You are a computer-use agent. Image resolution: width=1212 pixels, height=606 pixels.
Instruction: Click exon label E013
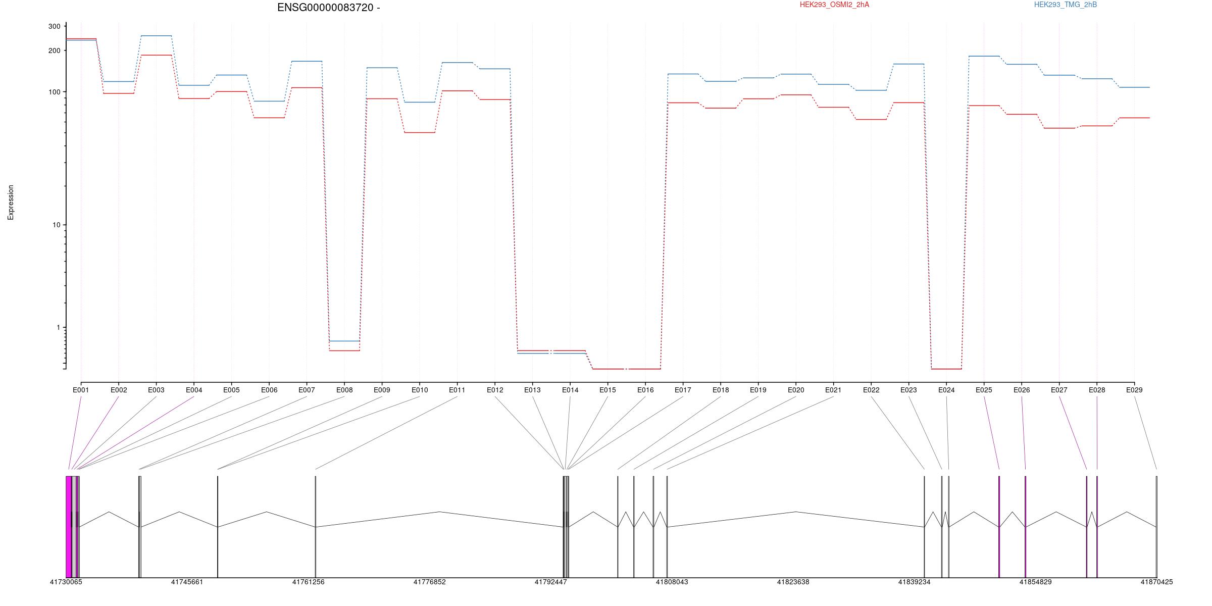[x=532, y=390]
